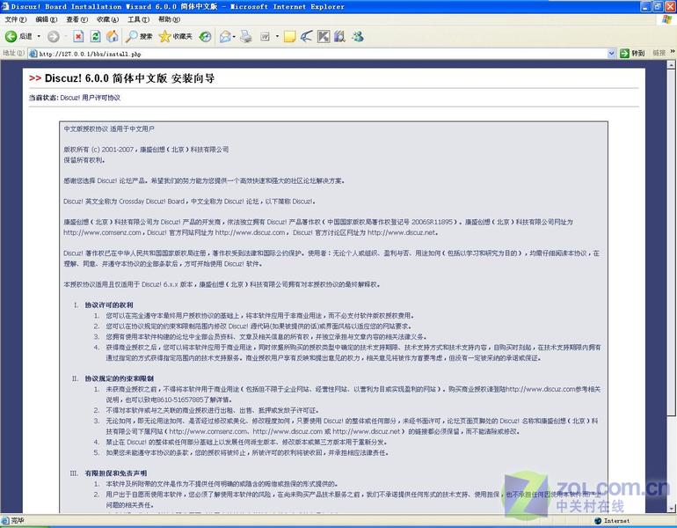Open the Back button history dropdown arrow

[x=39, y=36]
